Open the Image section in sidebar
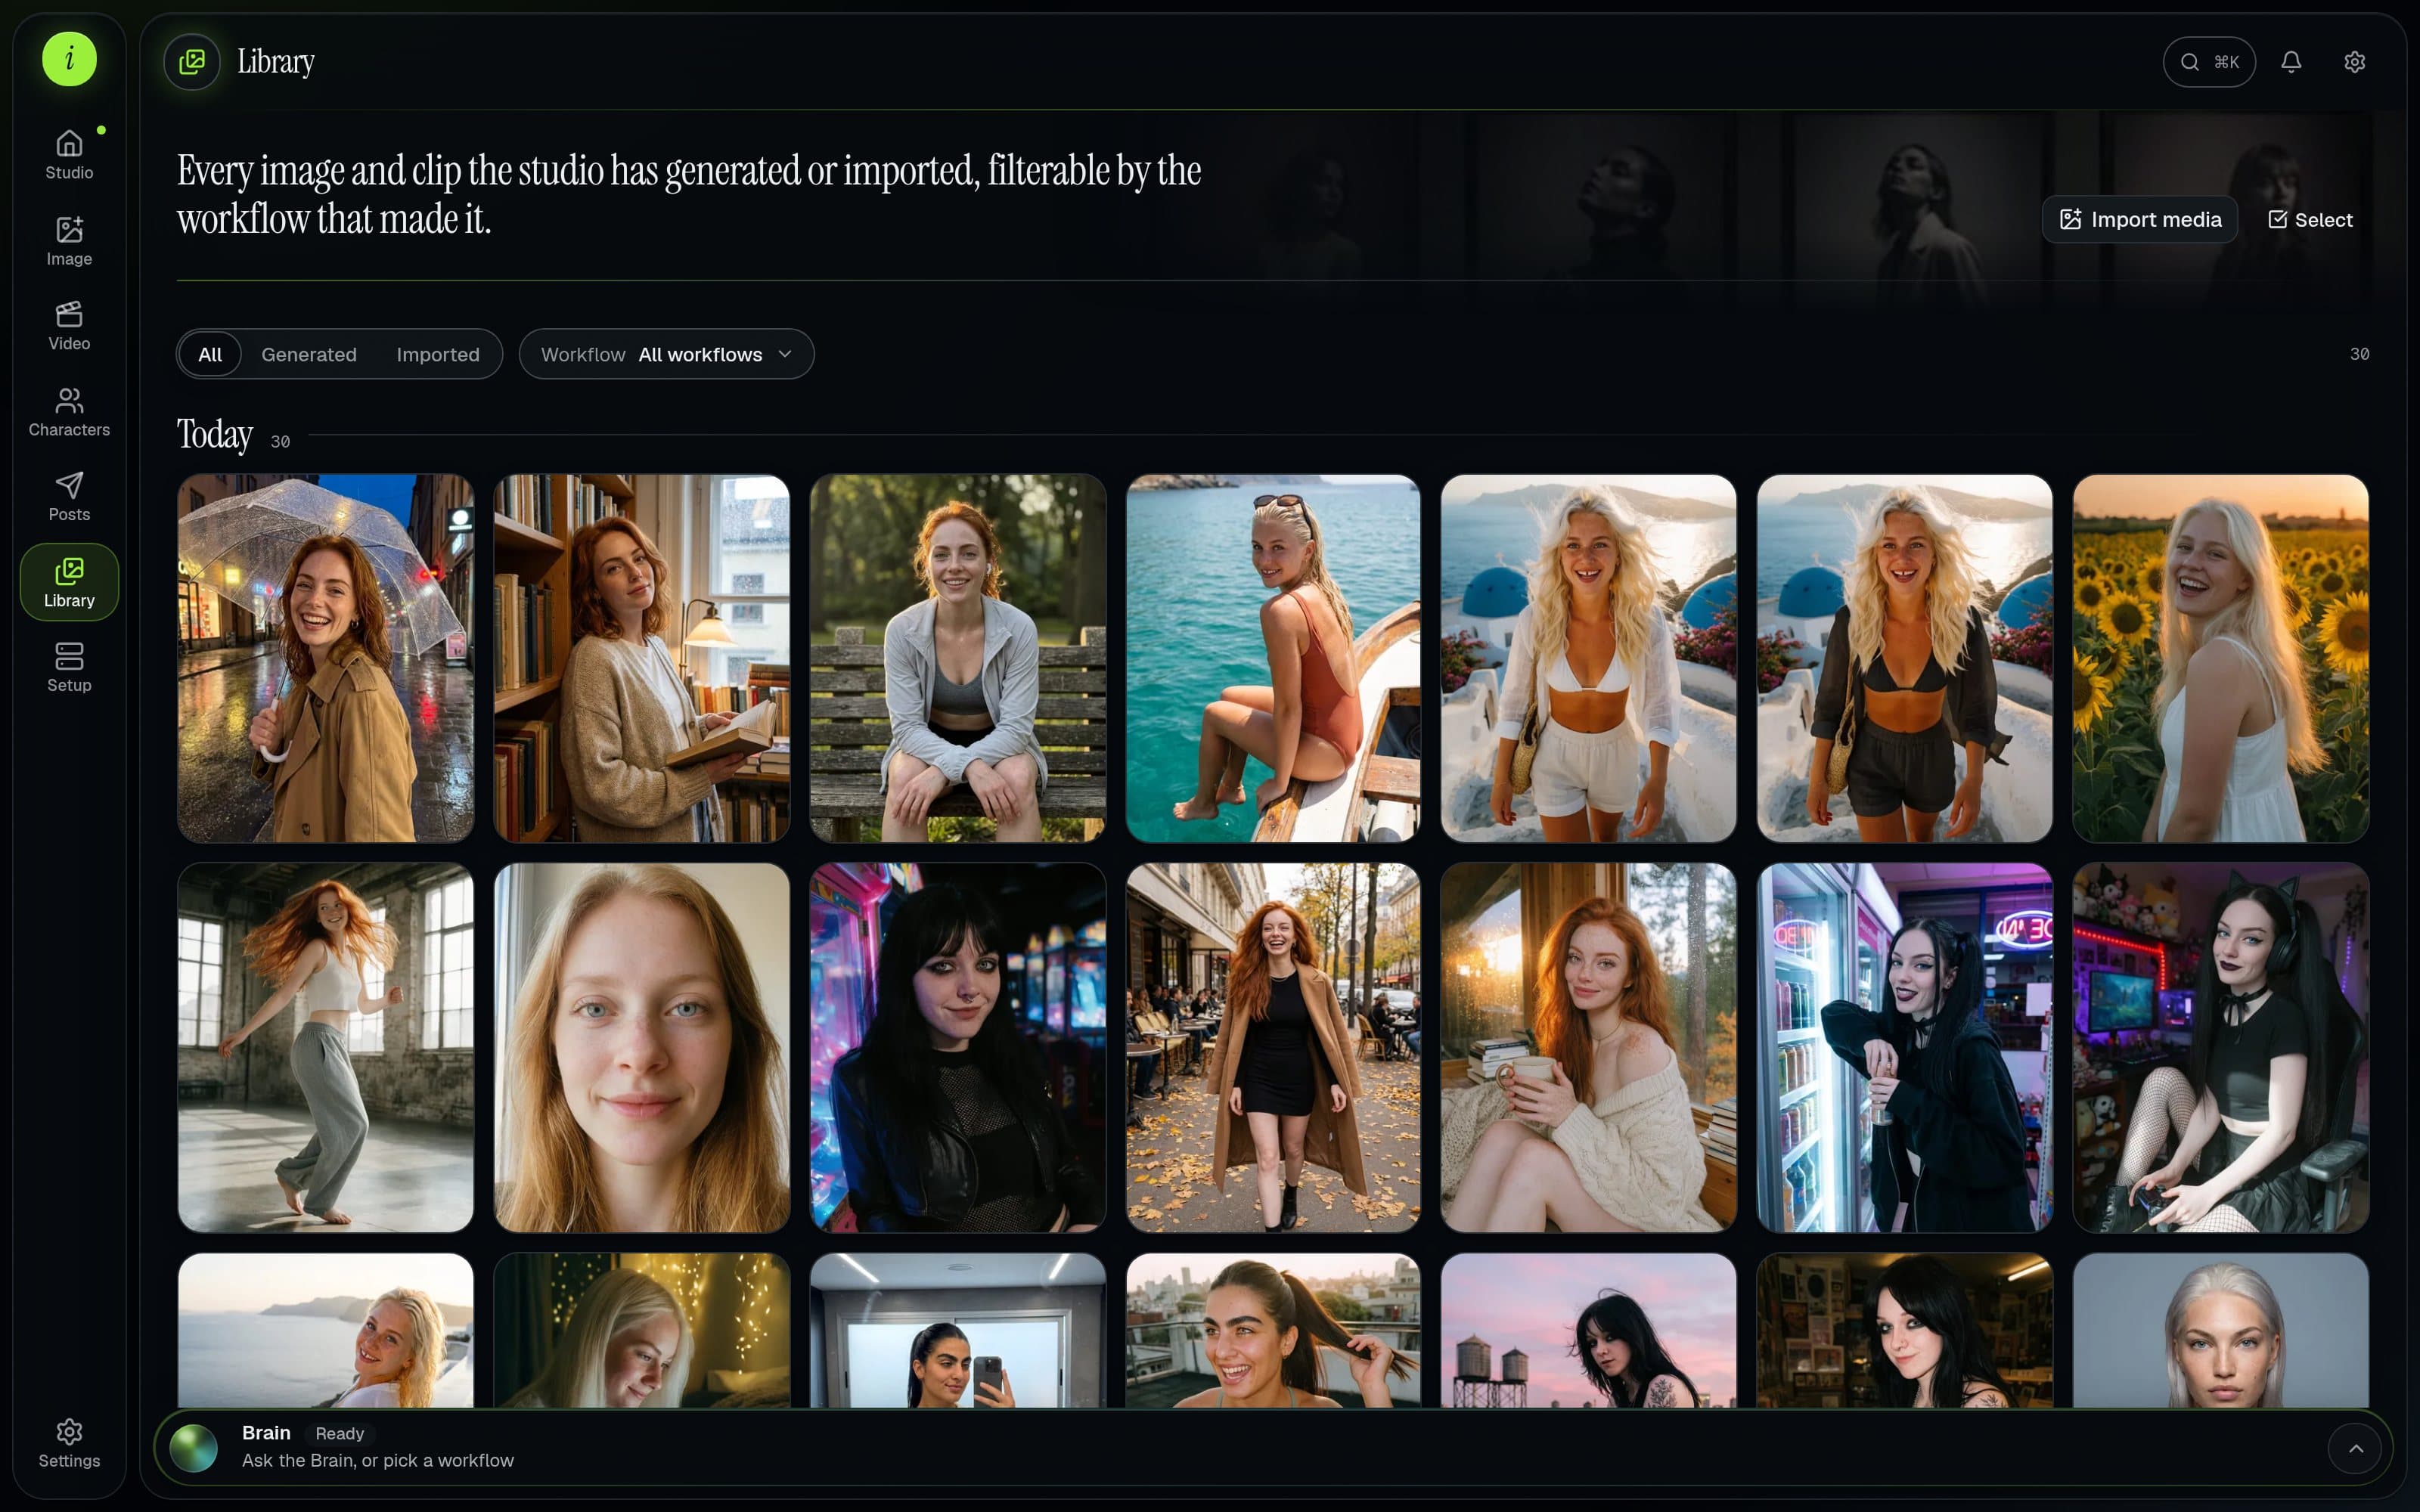 69,241
